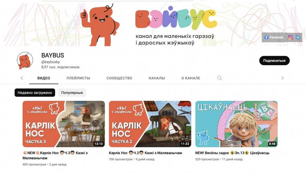306x173 pixels.
Task: Open the Карлік Нос Частка 3 thumbnail
Action: coord(63,124)
